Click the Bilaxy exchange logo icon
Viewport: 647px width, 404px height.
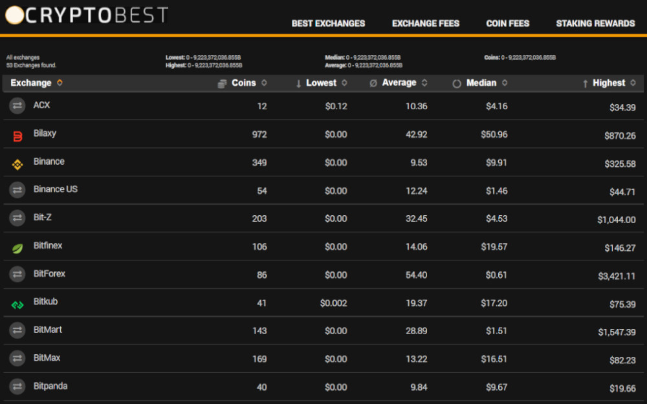click(17, 136)
